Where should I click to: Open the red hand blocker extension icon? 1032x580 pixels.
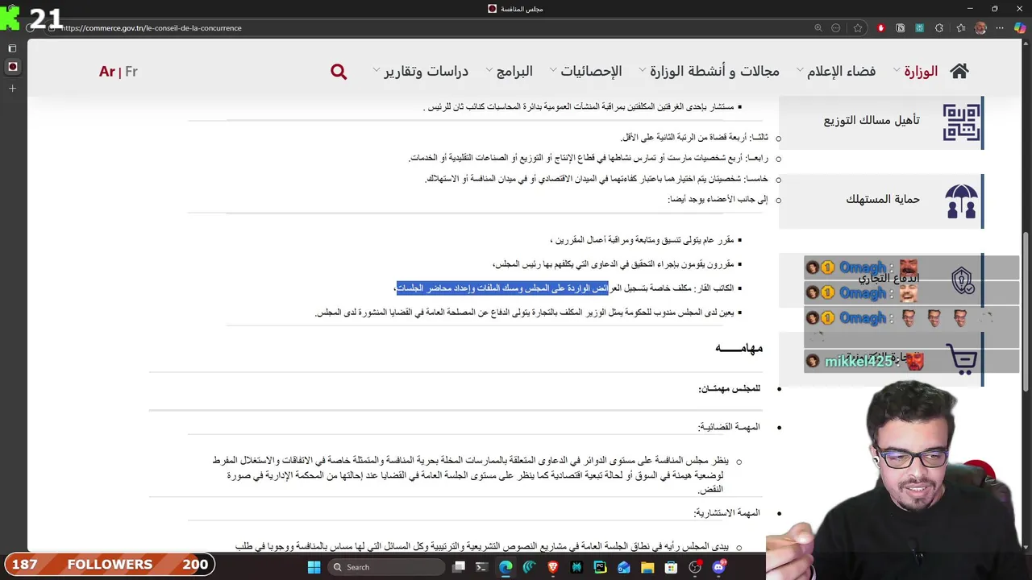tap(880, 27)
